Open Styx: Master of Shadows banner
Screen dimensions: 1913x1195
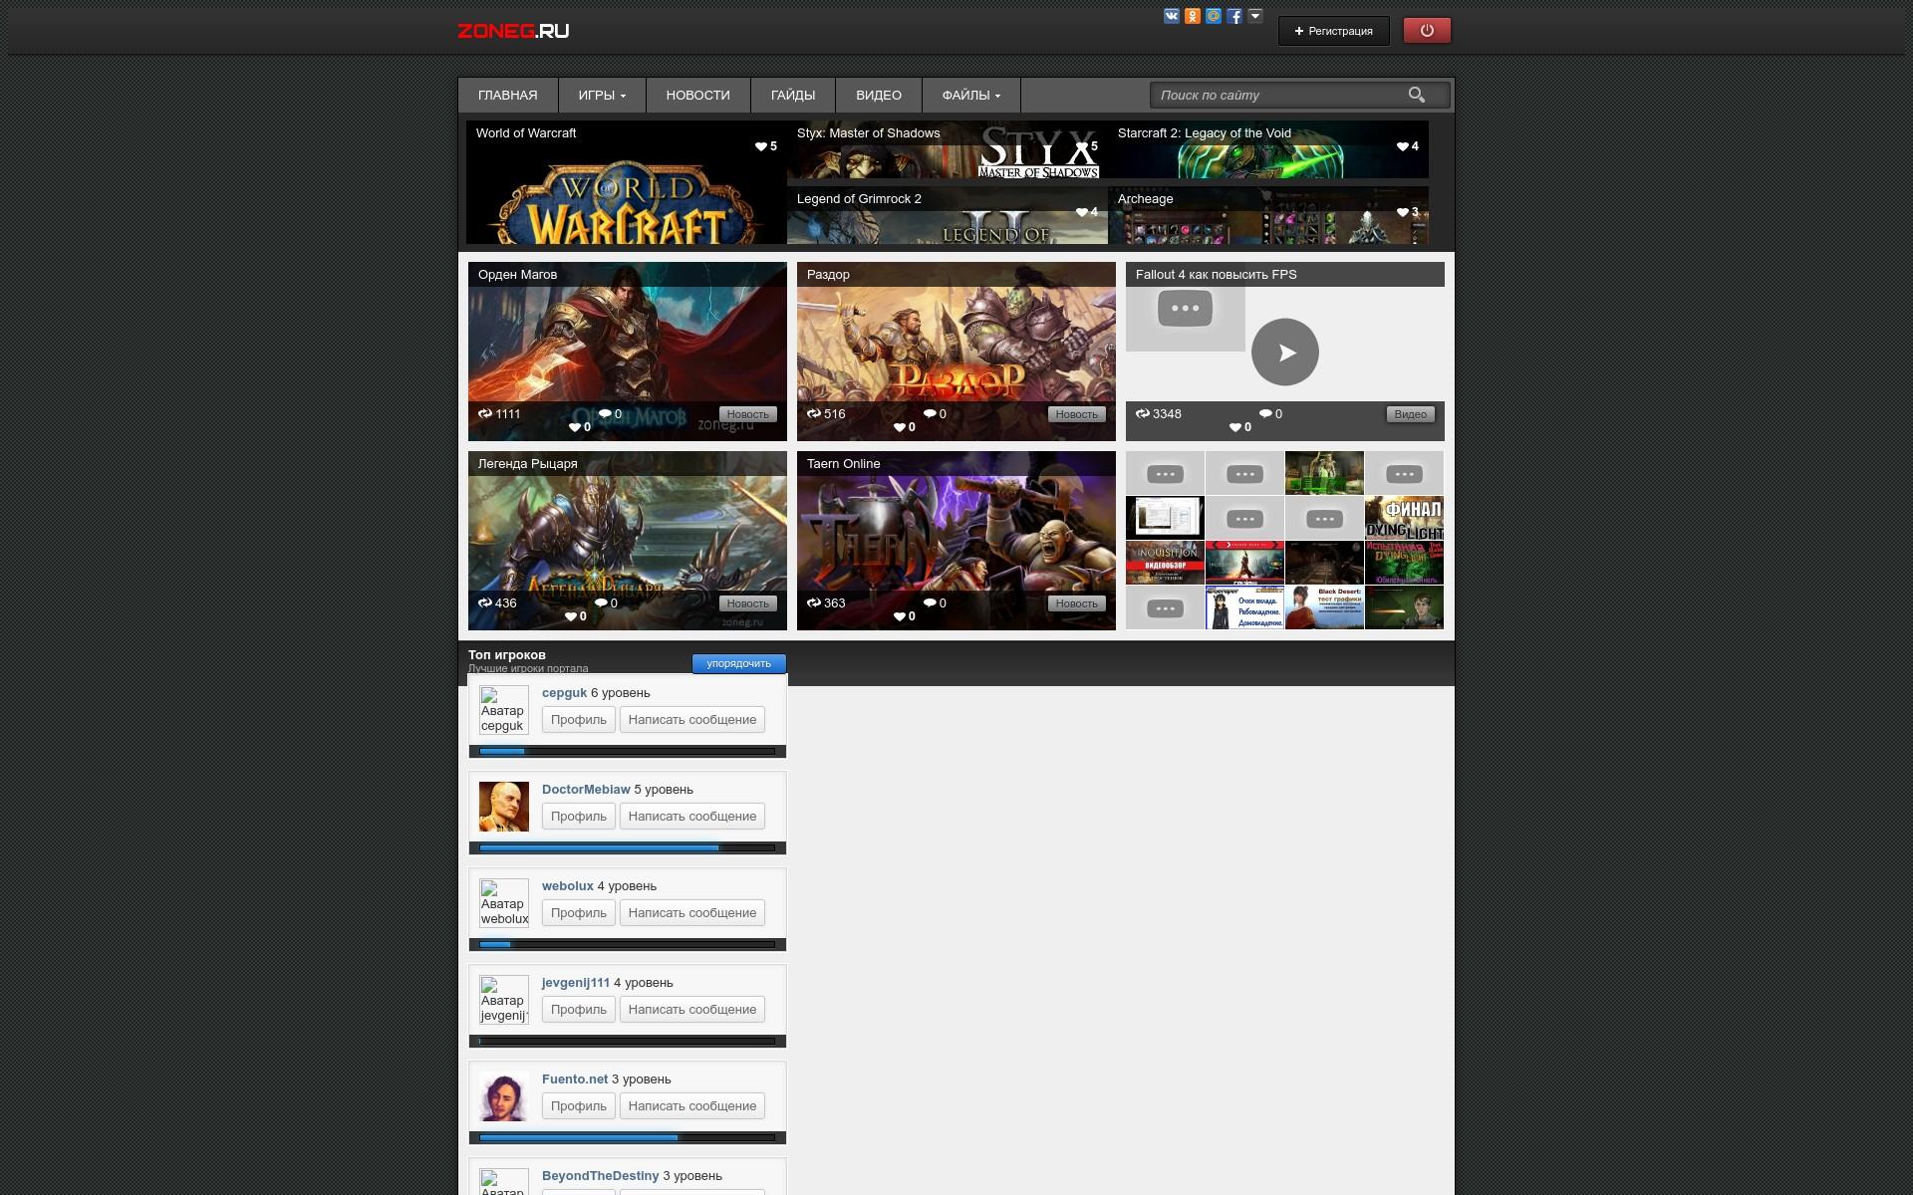coord(948,149)
